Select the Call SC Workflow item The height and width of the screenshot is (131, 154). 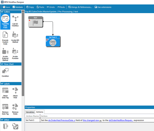click(x=15, y=21)
